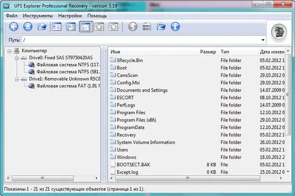Select the Program Files (x86) folder
295x196 pixels.
(x=136, y=120)
